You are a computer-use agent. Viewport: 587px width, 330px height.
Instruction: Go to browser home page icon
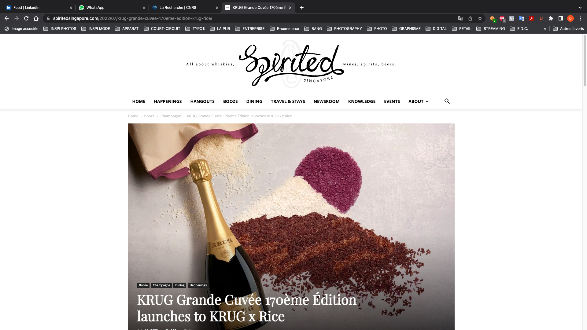(x=36, y=18)
